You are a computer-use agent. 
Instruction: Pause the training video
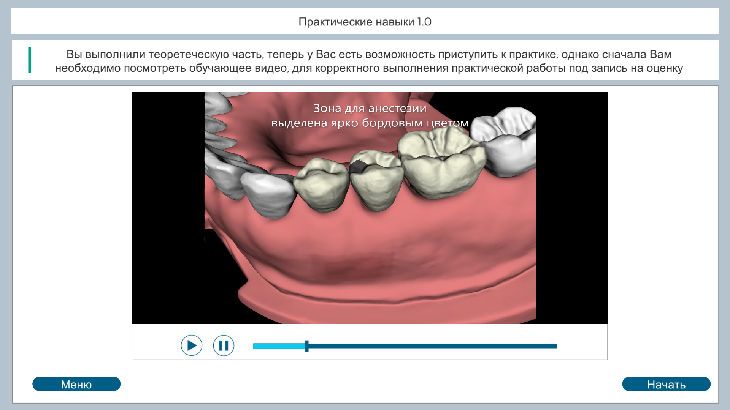point(224,345)
